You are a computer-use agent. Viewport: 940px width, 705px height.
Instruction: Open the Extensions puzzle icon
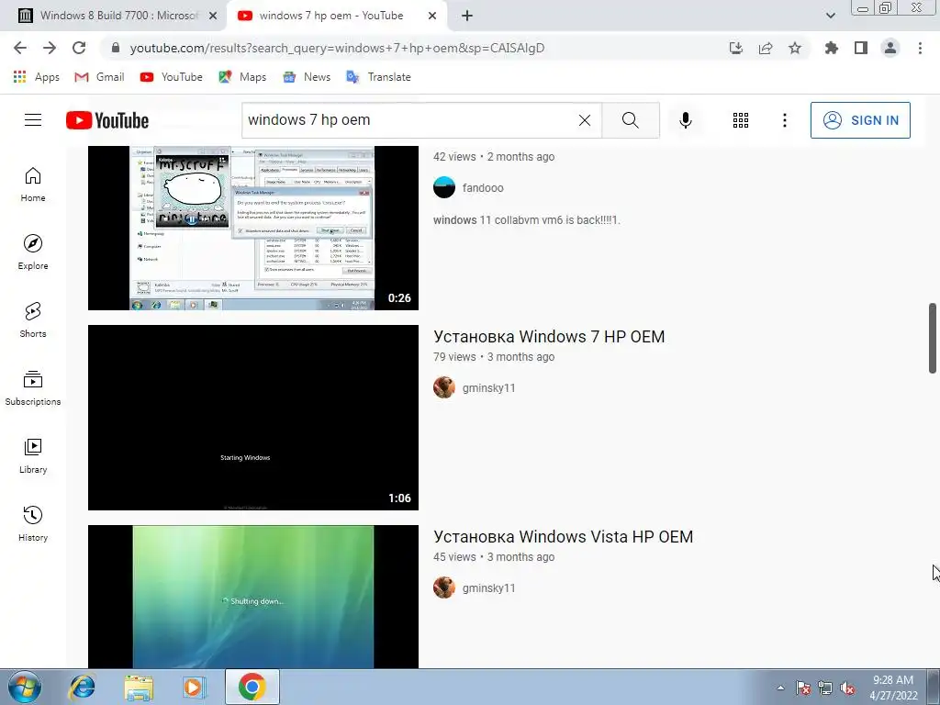coord(832,48)
